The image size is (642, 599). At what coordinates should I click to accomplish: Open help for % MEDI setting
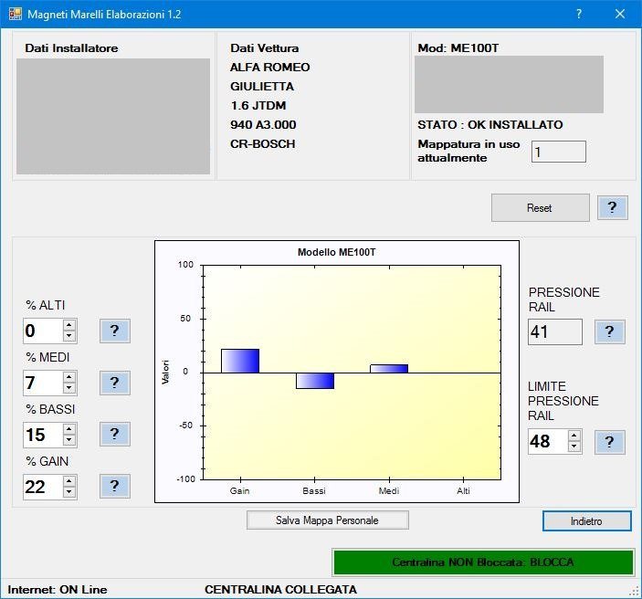coord(115,383)
